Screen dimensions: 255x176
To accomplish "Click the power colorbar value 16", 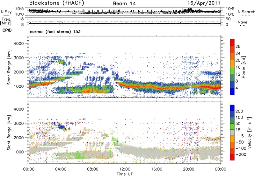I will click(x=238, y=67).
